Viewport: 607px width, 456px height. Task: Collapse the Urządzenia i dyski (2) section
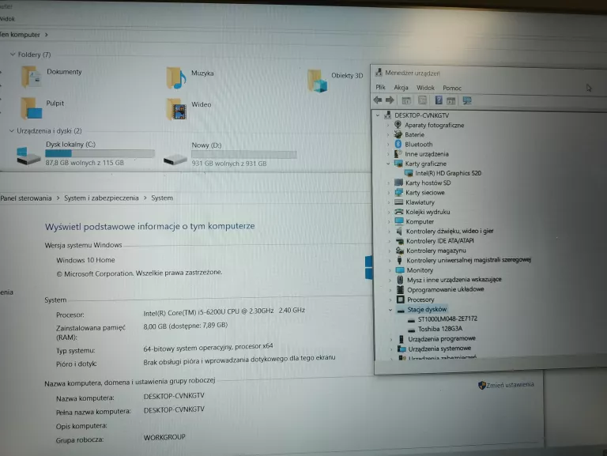click(x=12, y=130)
